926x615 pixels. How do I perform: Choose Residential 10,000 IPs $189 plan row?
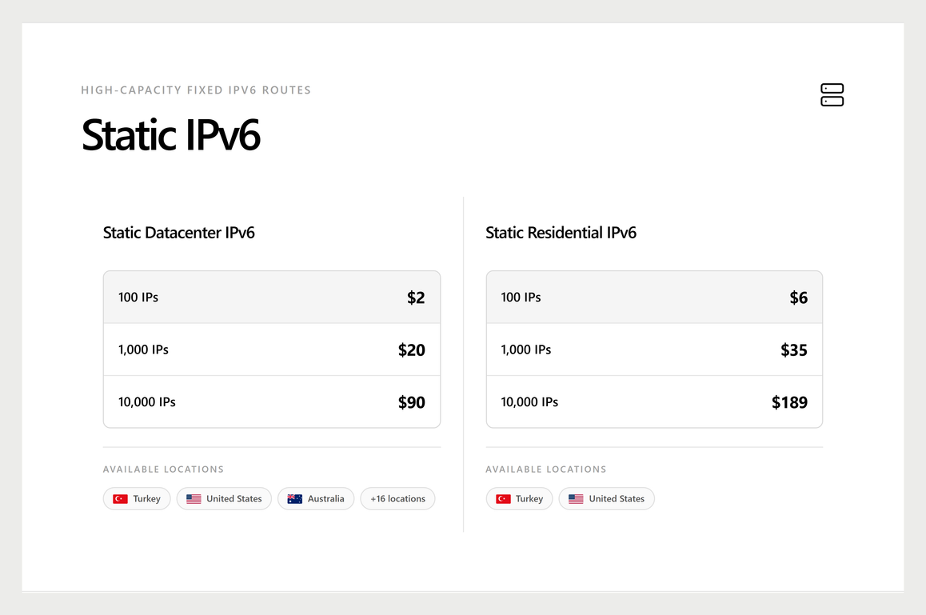coord(654,401)
